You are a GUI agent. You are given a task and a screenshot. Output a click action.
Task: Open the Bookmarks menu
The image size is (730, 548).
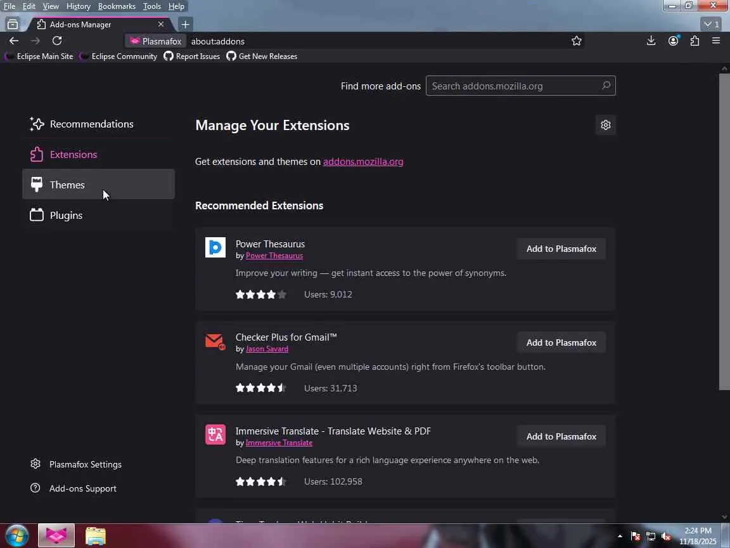(117, 6)
